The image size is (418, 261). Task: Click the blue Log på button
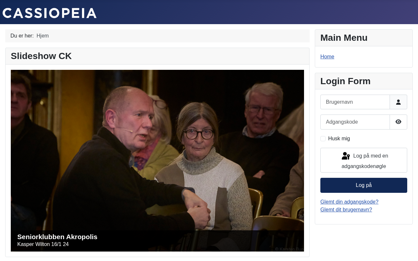point(364,185)
